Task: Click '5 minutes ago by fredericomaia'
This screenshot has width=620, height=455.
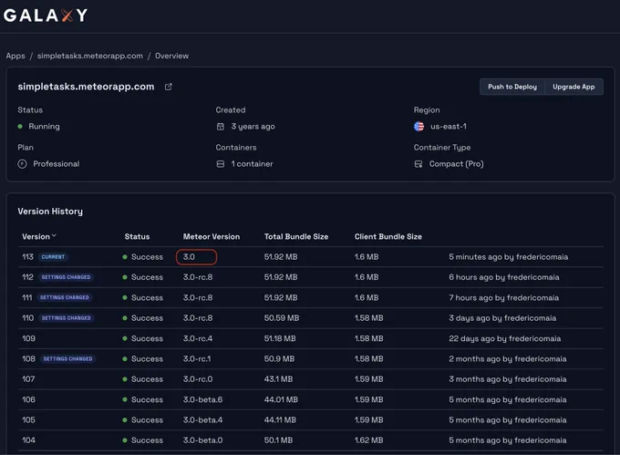Action: tap(509, 257)
